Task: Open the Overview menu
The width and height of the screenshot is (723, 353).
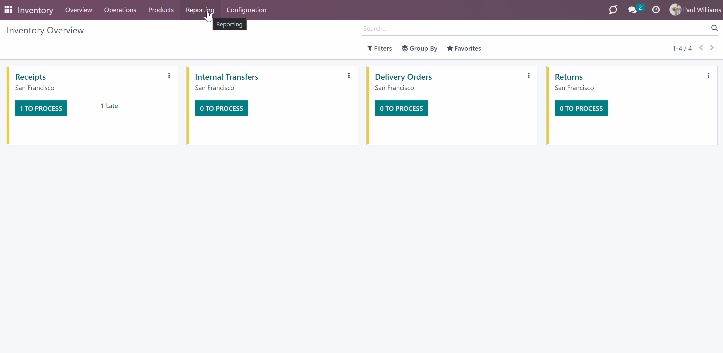Action: pyautogui.click(x=79, y=10)
